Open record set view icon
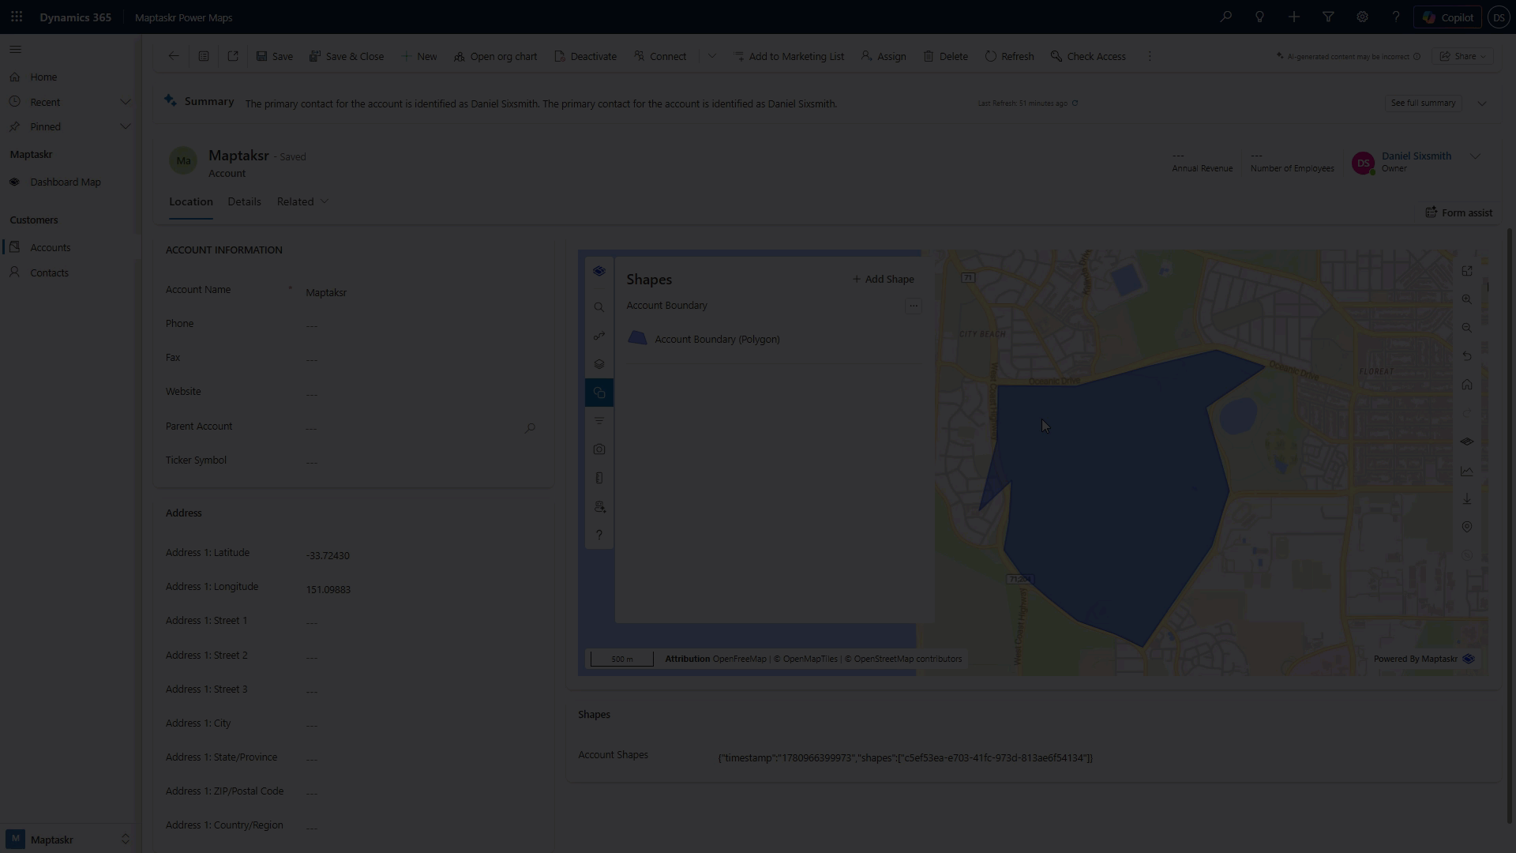The image size is (1516, 853). point(204,56)
